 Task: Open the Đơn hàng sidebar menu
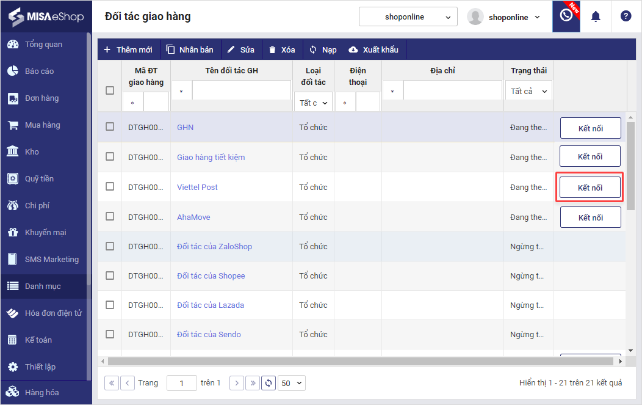click(x=41, y=98)
